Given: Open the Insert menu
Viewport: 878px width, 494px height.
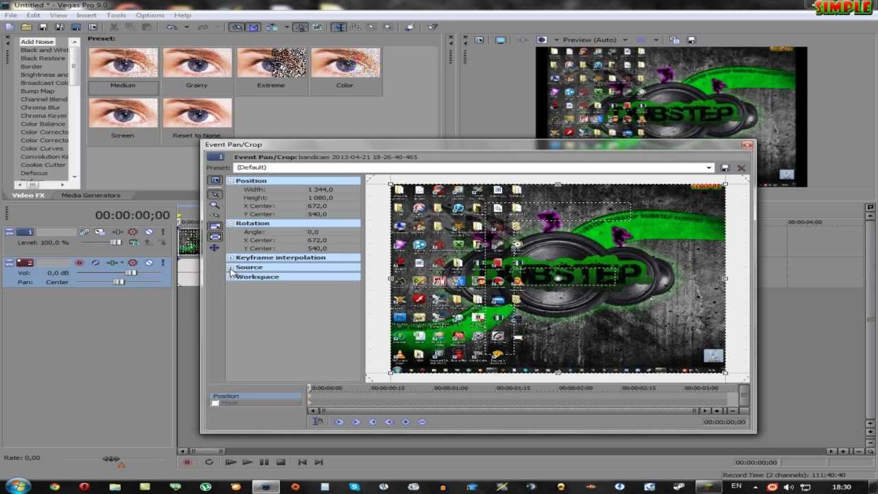Looking at the screenshot, I should point(86,15).
